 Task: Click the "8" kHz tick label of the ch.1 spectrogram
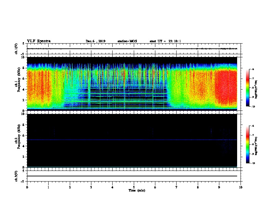click(24, 68)
